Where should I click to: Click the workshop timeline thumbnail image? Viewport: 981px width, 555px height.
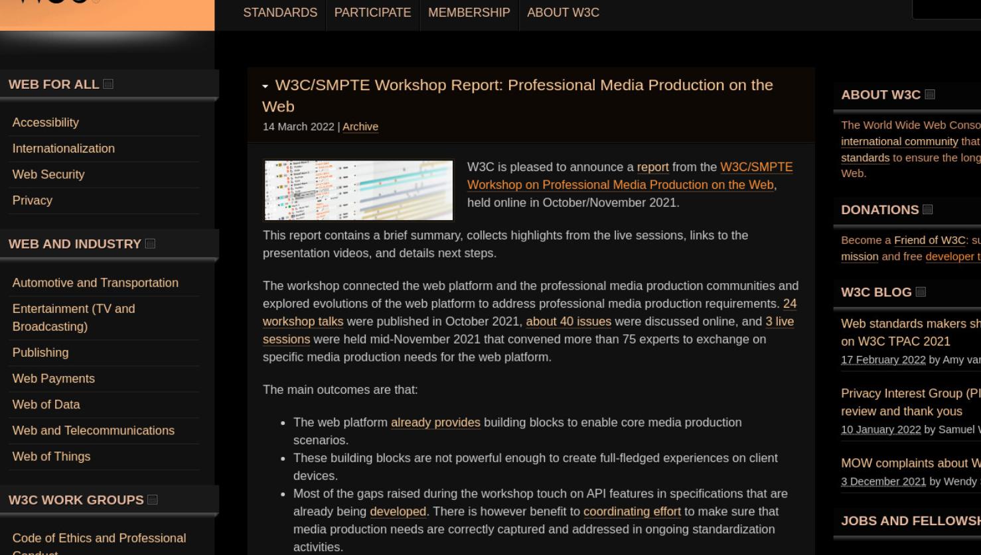(x=358, y=190)
